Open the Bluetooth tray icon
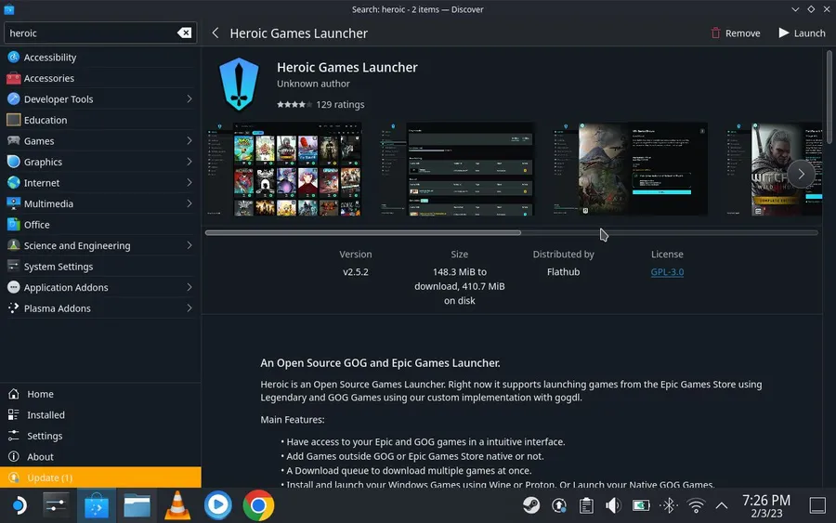This screenshot has width=836, height=523. coord(669,504)
